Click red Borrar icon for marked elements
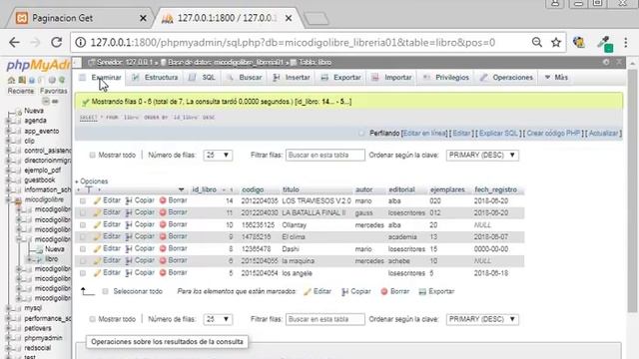The height and width of the screenshot is (359, 639). pyautogui.click(x=383, y=291)
